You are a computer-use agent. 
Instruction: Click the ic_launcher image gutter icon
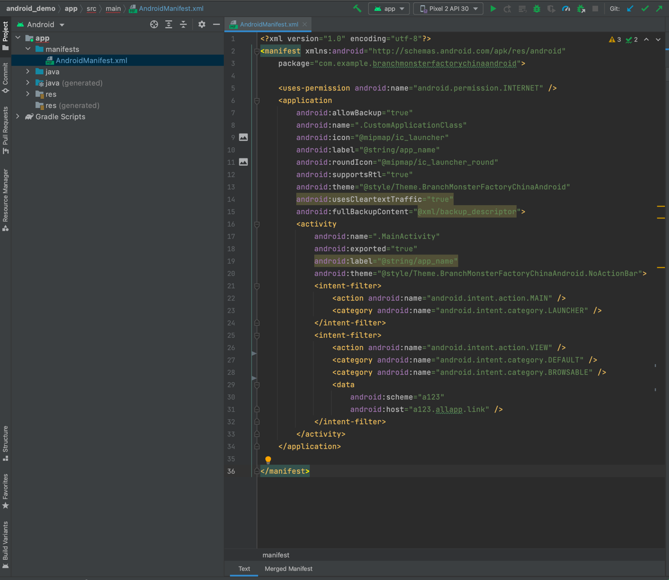pyautogui.click(x=243, y=137)
